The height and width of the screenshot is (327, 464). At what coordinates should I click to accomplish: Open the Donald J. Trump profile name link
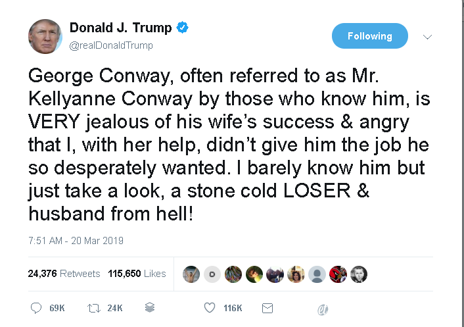click(120, 28)
